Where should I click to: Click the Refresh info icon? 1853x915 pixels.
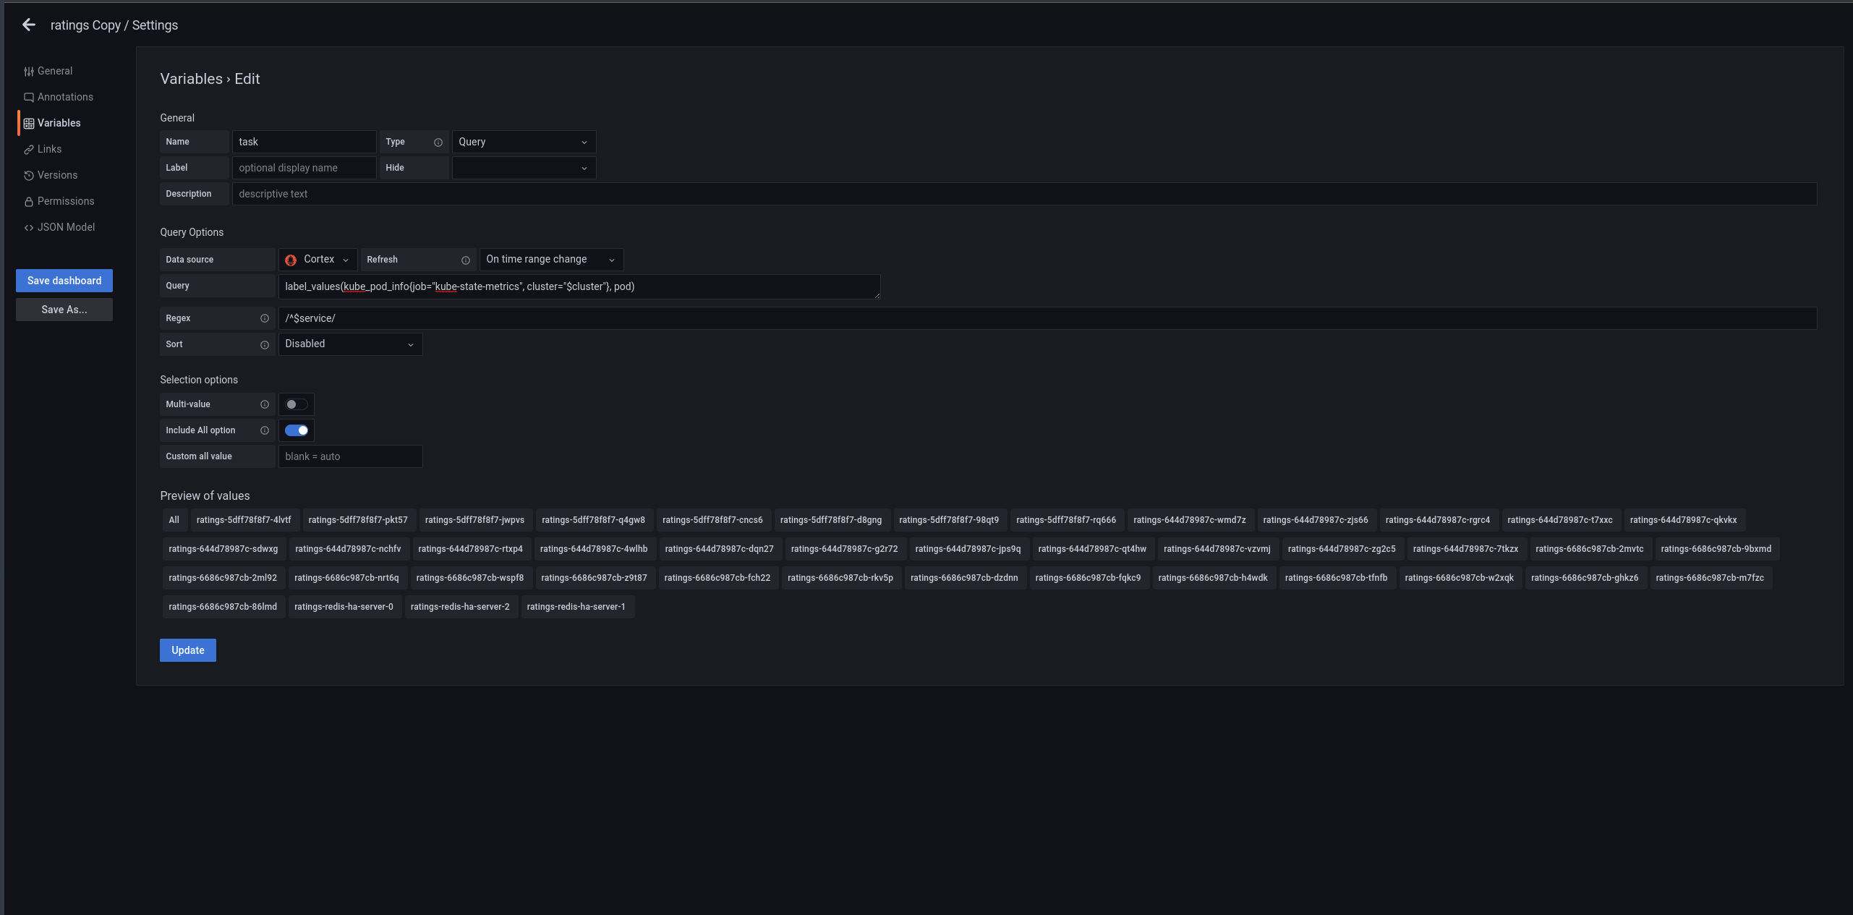click(x=465, y=260)
